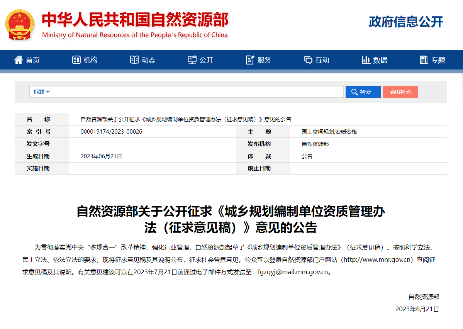Click the home icon beside 首页
The image size is (463, 329).
tap(18, 60)
